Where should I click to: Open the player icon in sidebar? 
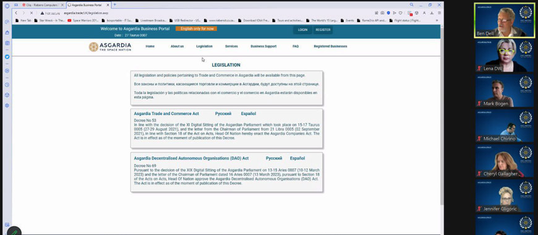click(x=7, y=70)
